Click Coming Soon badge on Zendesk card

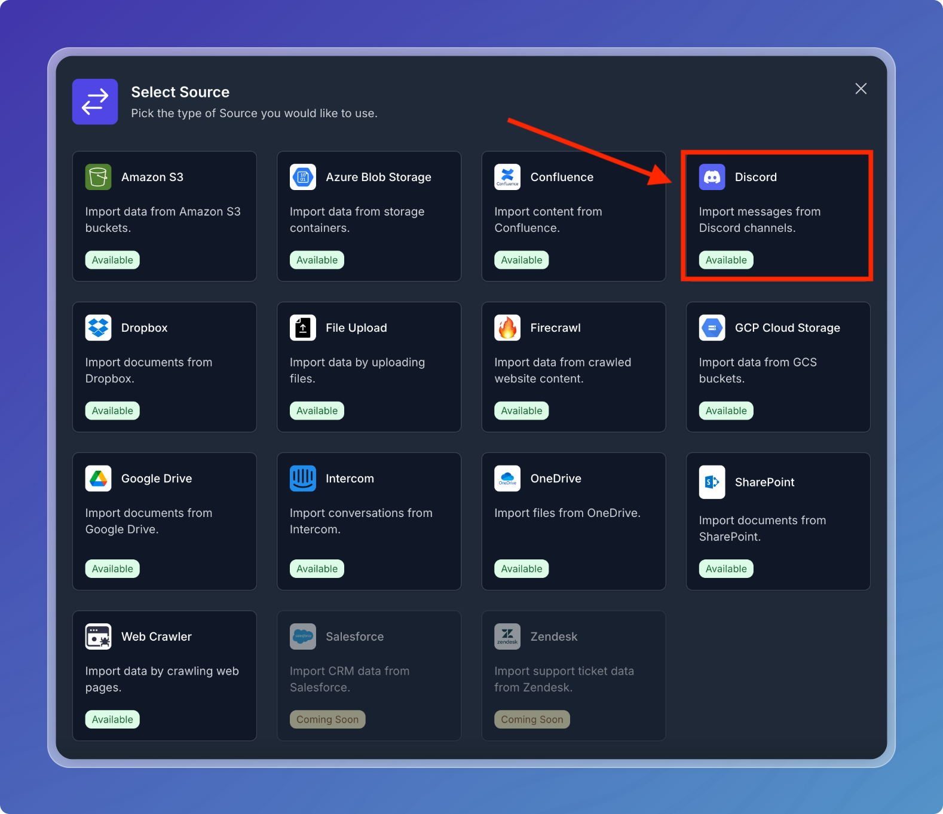pos(532,720)
